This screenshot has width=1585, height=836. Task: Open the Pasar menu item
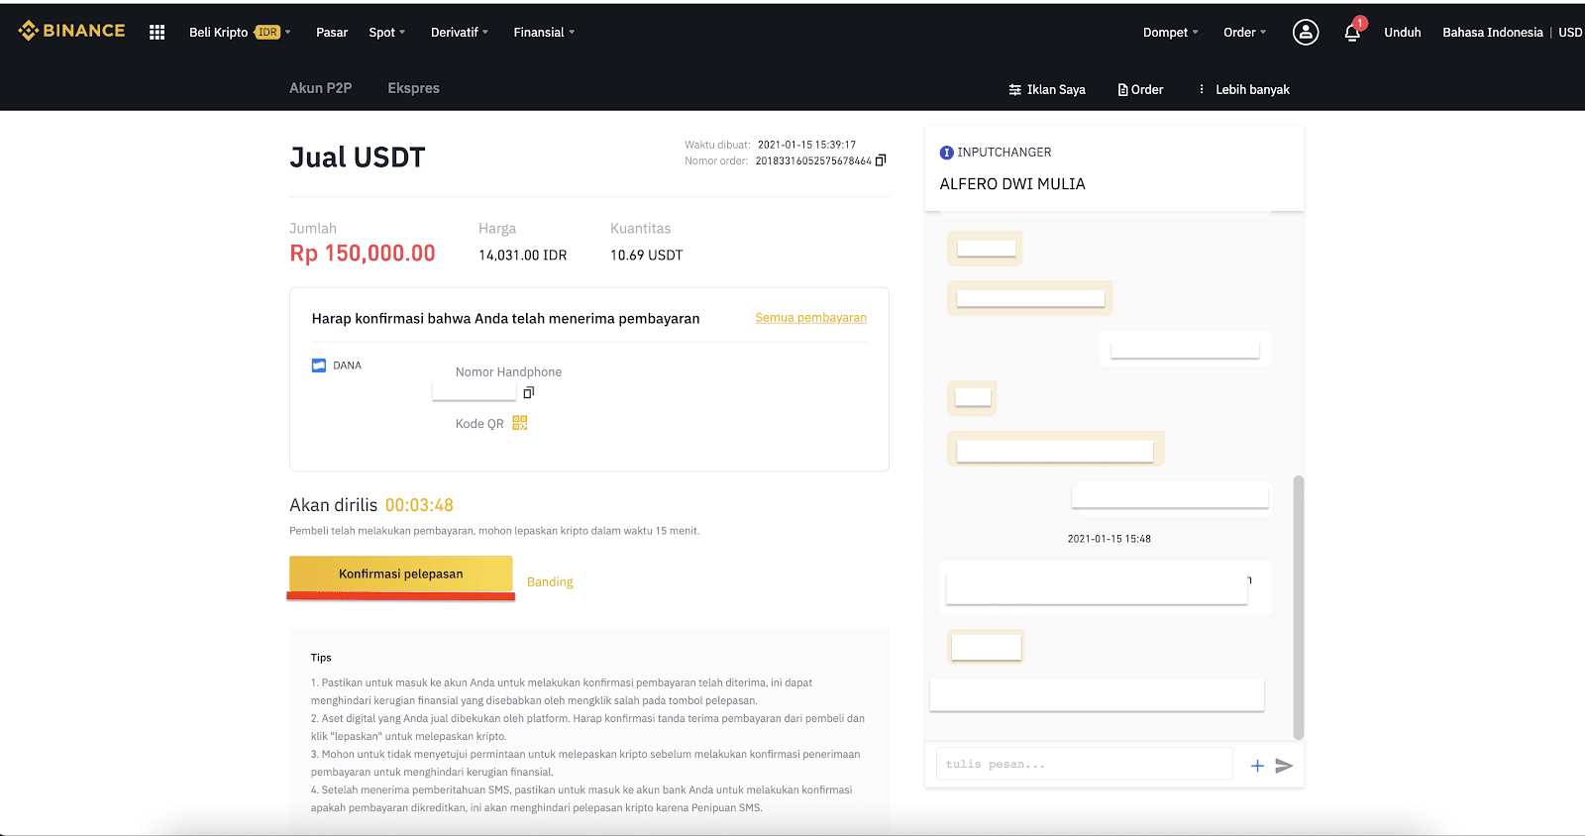click(332, 33)
